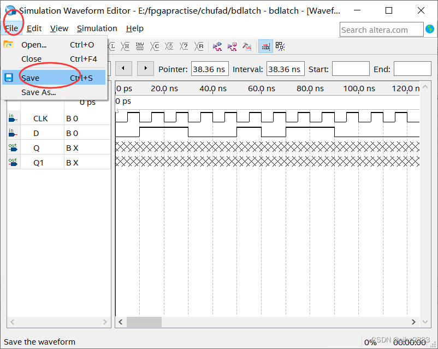The width and height of the screenshot is (438, 349).
Task: Click the Q1 value 'B X'
Action: [x=72, y=163]
